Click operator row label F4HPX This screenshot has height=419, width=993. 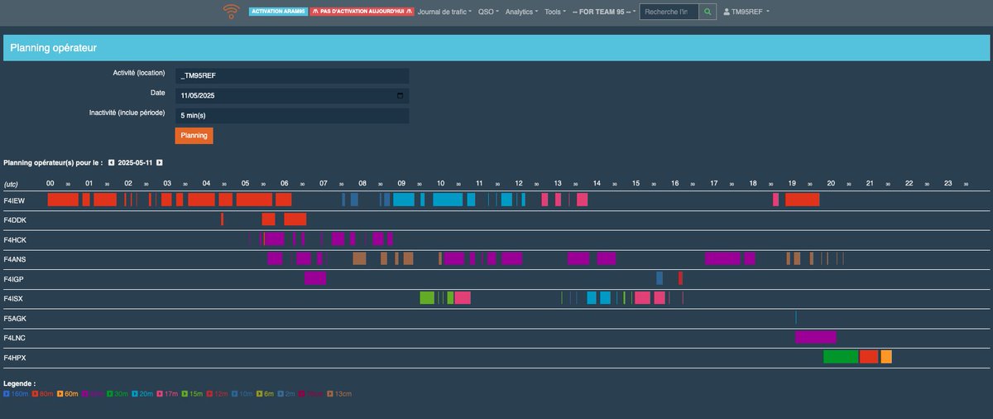[x=15, y=358]
